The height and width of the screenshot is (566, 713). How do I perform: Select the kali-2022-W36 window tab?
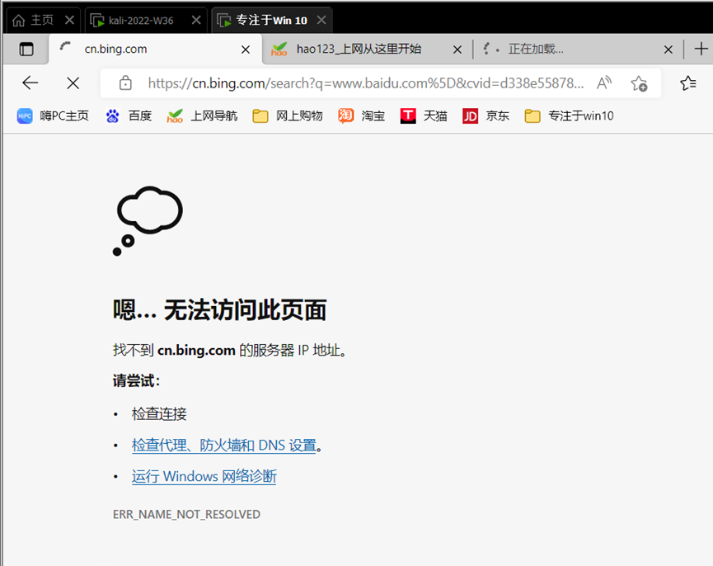pyautogui.click(x=140, y=19)
